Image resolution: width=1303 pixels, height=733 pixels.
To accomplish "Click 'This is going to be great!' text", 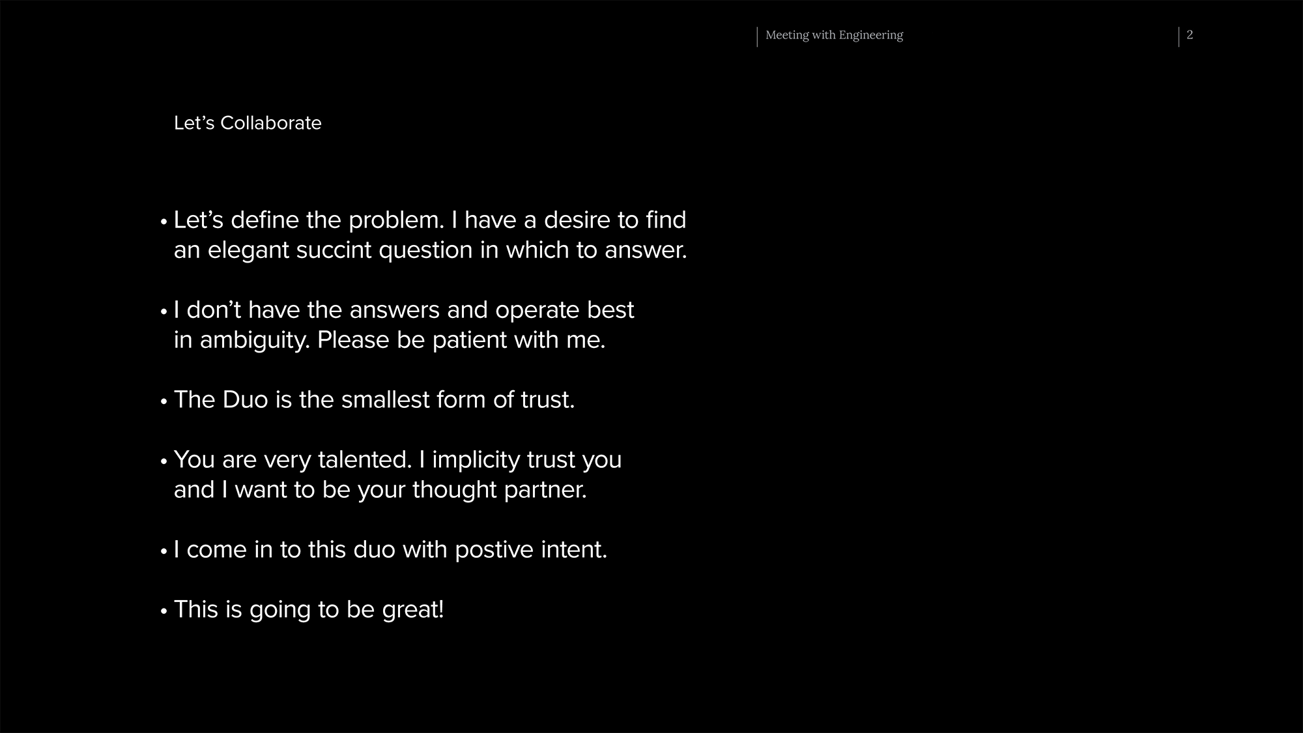I will tap(309, 610).
